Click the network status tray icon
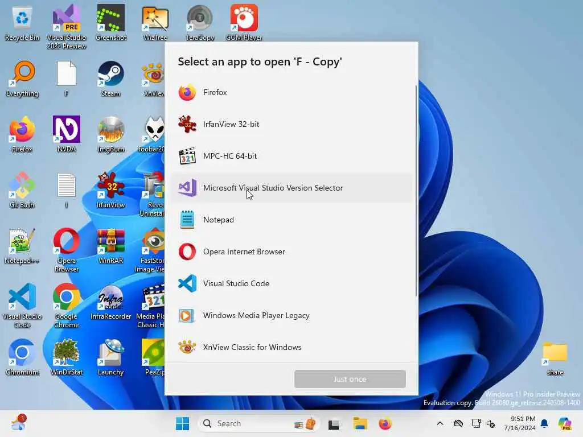This screenshot has height=437, width=583. [476, 423]
